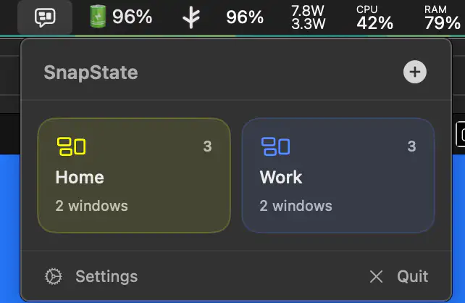Click the SnapState menu bar icon

46,17
